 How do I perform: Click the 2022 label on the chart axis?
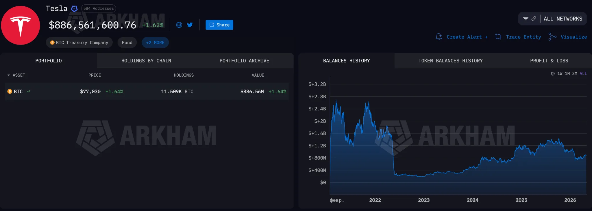(x=375, y=200)
